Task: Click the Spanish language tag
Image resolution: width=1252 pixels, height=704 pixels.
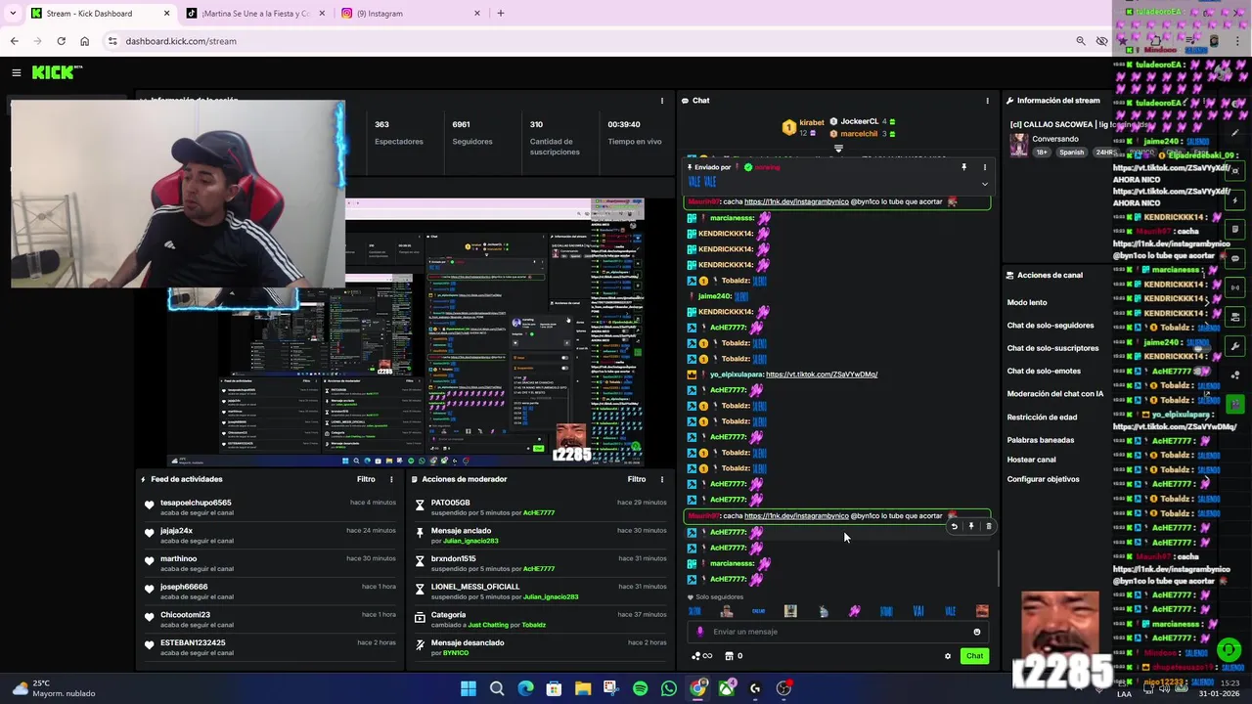Action: pyautogui.click(x=1071, y=153)
